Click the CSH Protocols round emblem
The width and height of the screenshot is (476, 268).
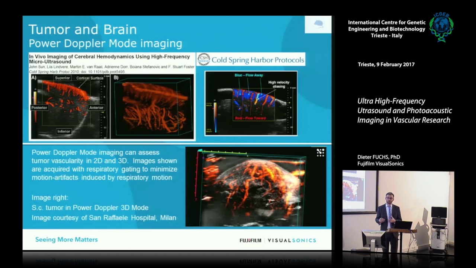click(x=203, y=59)
